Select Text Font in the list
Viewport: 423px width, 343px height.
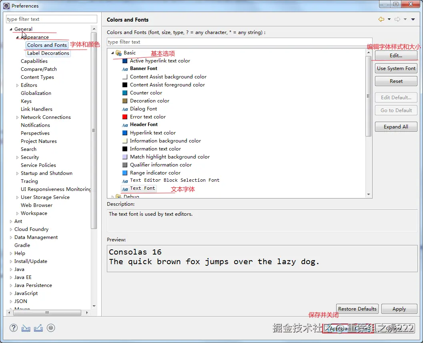tap(142, 189)
